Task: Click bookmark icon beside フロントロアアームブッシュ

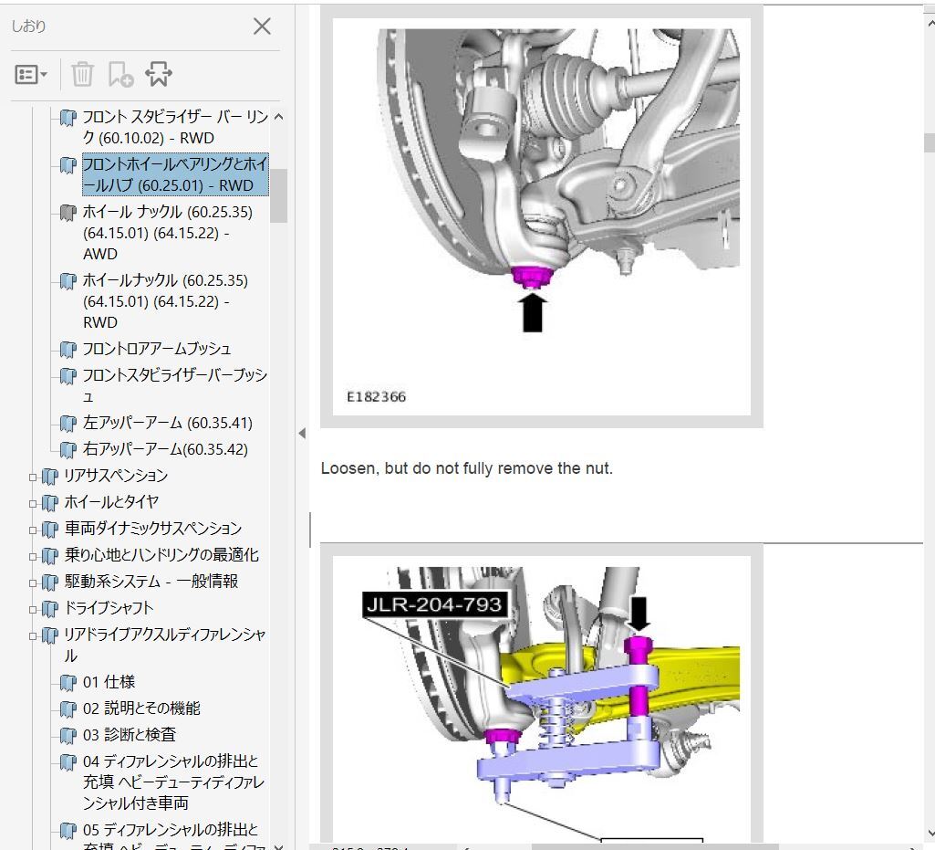Action: 68,349
